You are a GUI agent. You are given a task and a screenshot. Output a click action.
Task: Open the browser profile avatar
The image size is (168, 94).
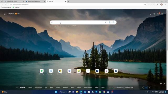pyautogui.click(x=161, y=4)
